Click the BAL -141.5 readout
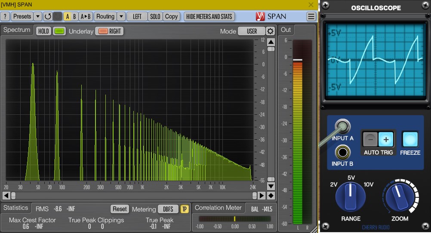 (262, 209)
